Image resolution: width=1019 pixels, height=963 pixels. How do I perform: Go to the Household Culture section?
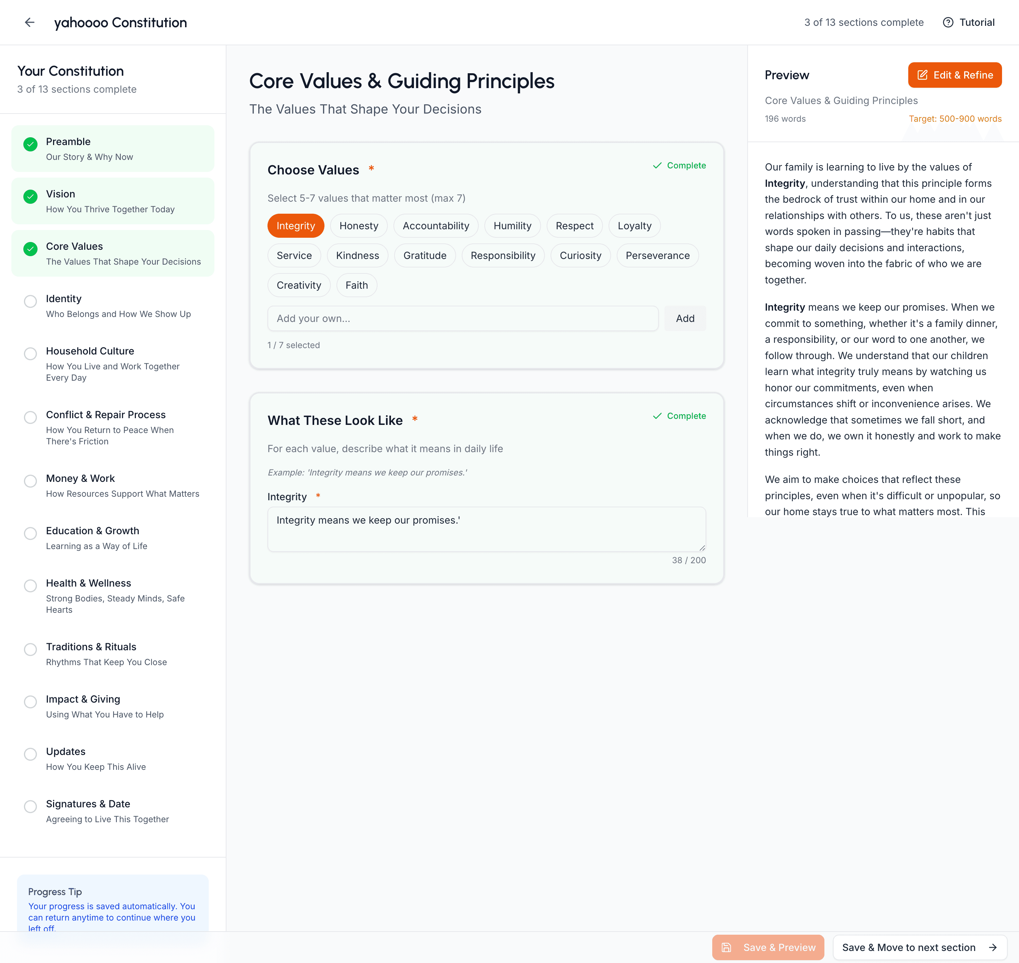113,363
